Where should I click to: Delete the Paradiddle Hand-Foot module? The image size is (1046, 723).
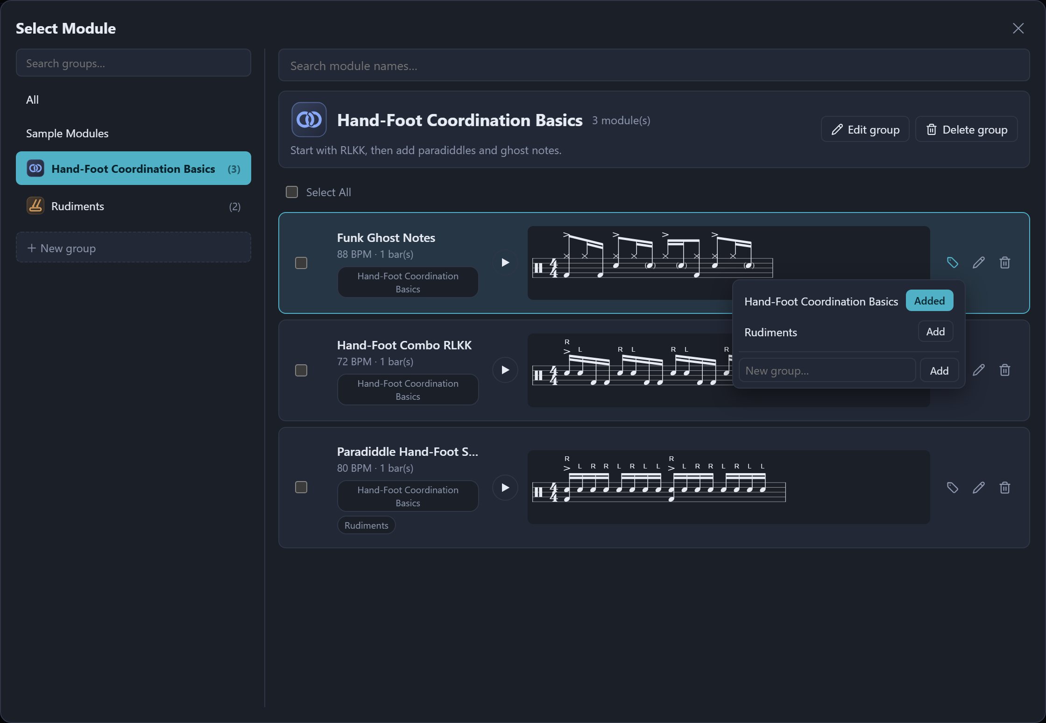tap(1004, 488)
